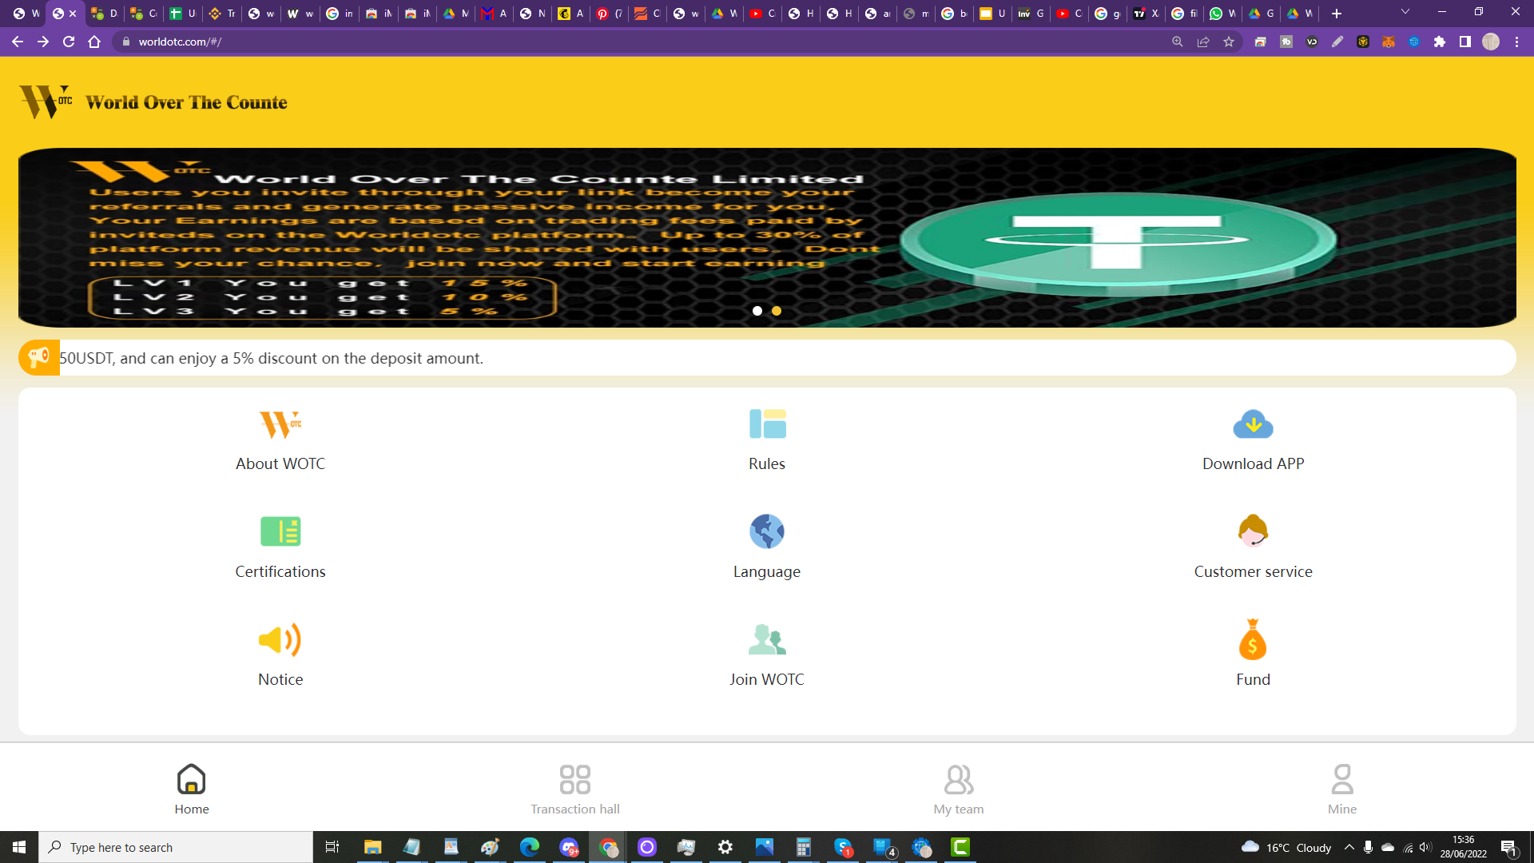Expand the tab search chevron
This screenshot has width=1534, height=863.
1405,12
